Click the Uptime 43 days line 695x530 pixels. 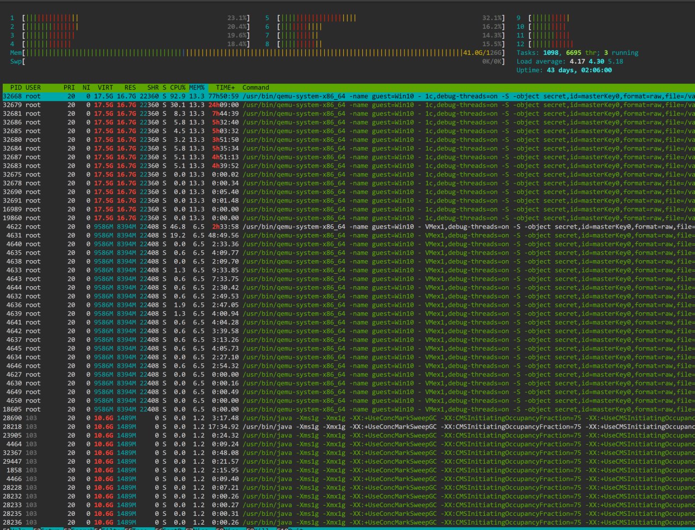564,70
